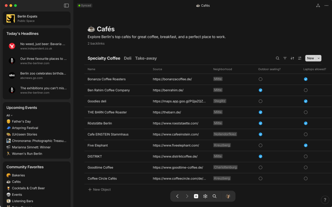
Task: Open the Berlin Expats space switcher
Action: 37,18
